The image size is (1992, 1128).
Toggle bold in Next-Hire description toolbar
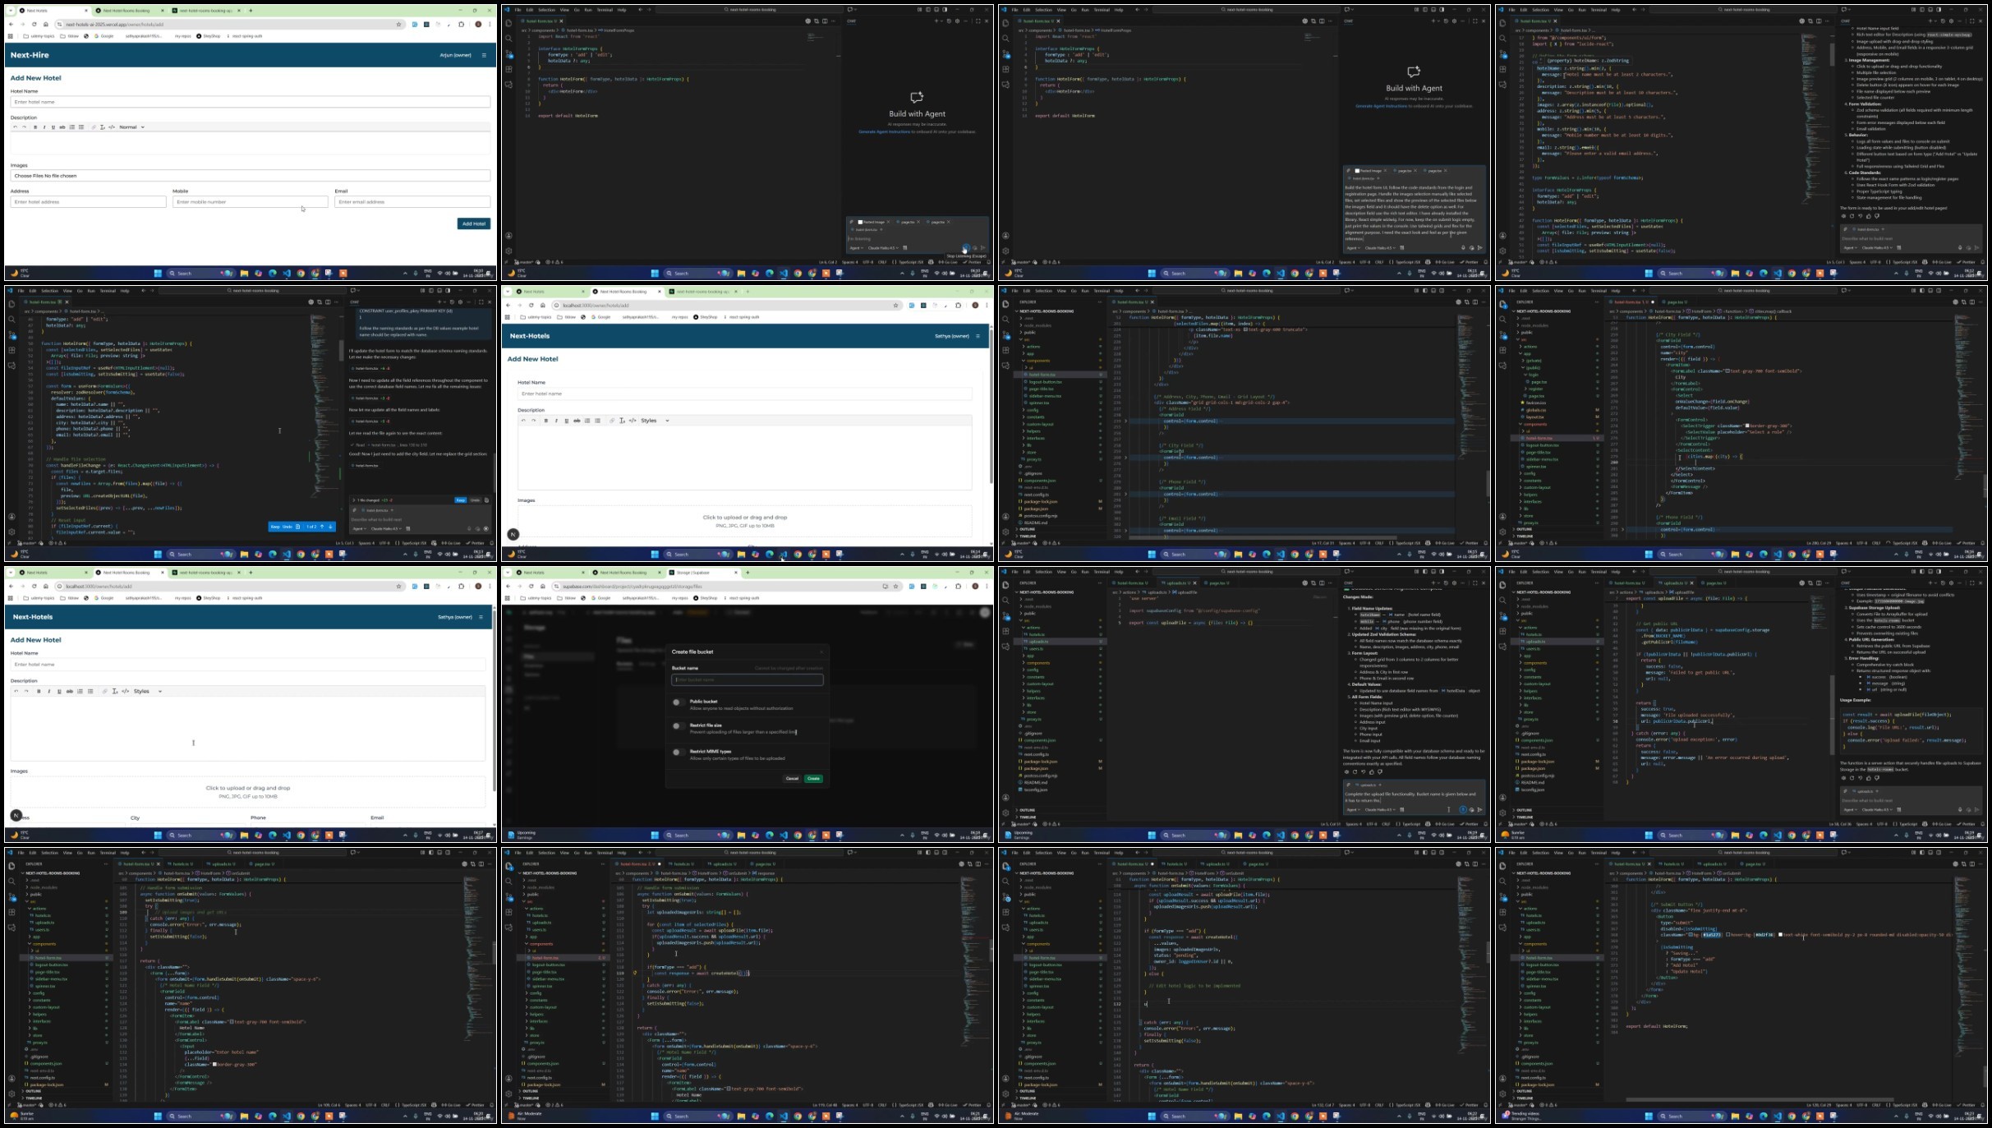[x=35, y=127]
